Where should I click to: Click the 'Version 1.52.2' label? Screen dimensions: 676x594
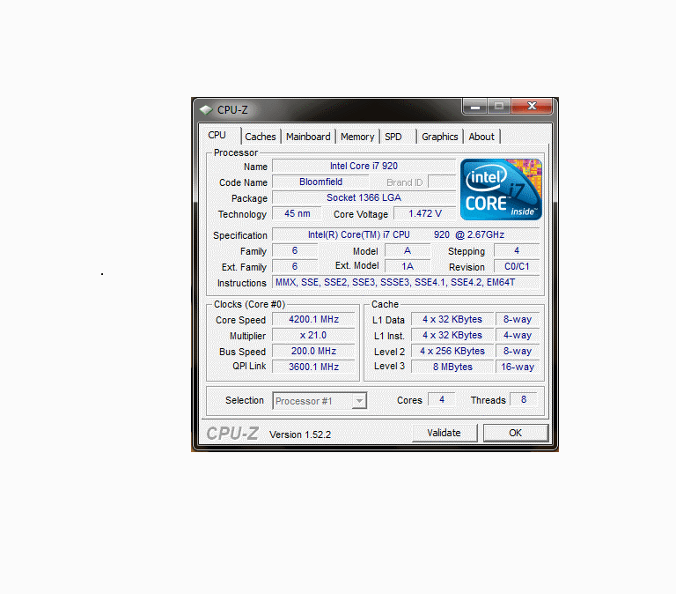point(300,434)
